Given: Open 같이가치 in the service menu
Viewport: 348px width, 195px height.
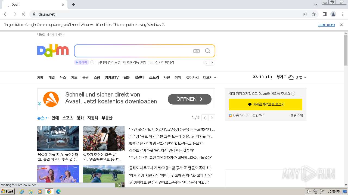Looking at the screenshot, I should point(192,77).
